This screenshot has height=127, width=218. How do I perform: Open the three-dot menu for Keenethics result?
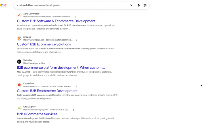click(x=76, y=86)
